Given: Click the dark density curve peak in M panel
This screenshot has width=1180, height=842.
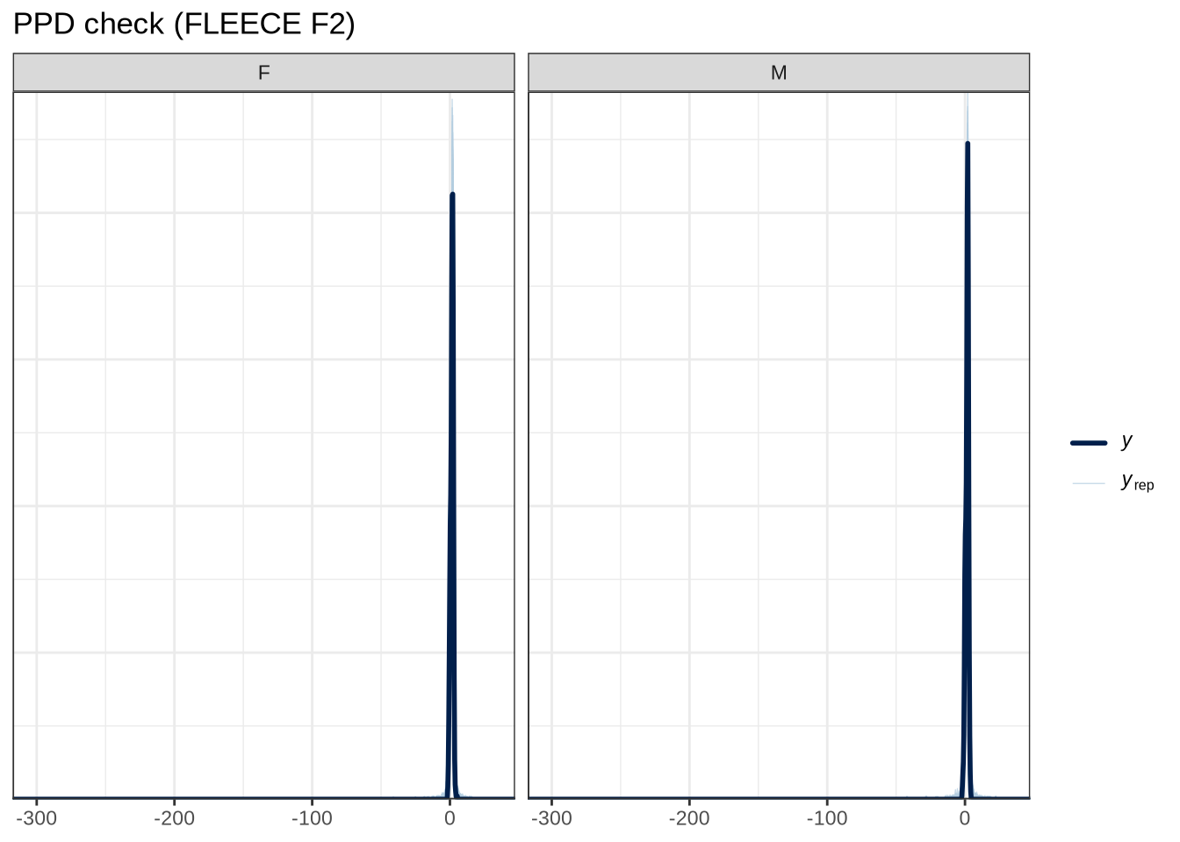Looking at the screenshot, I should point(968,143).
